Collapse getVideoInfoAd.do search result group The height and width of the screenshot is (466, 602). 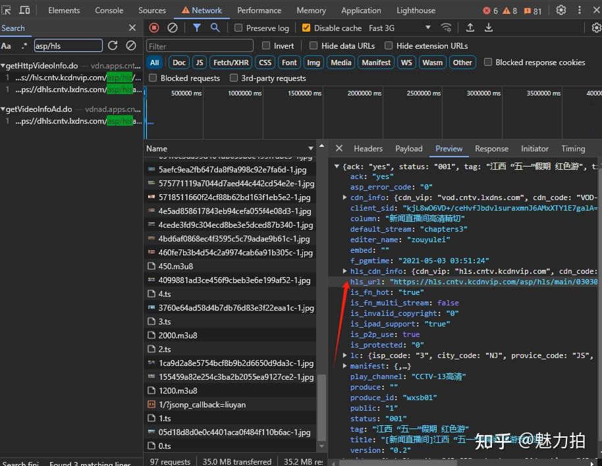point(3,109)
